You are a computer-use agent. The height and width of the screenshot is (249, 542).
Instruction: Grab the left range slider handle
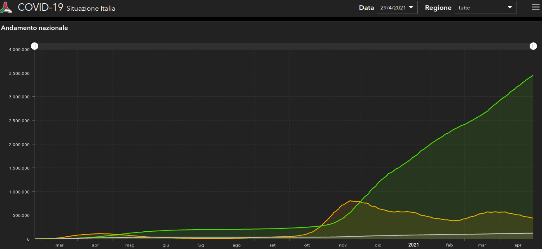[x=35, y=46]
